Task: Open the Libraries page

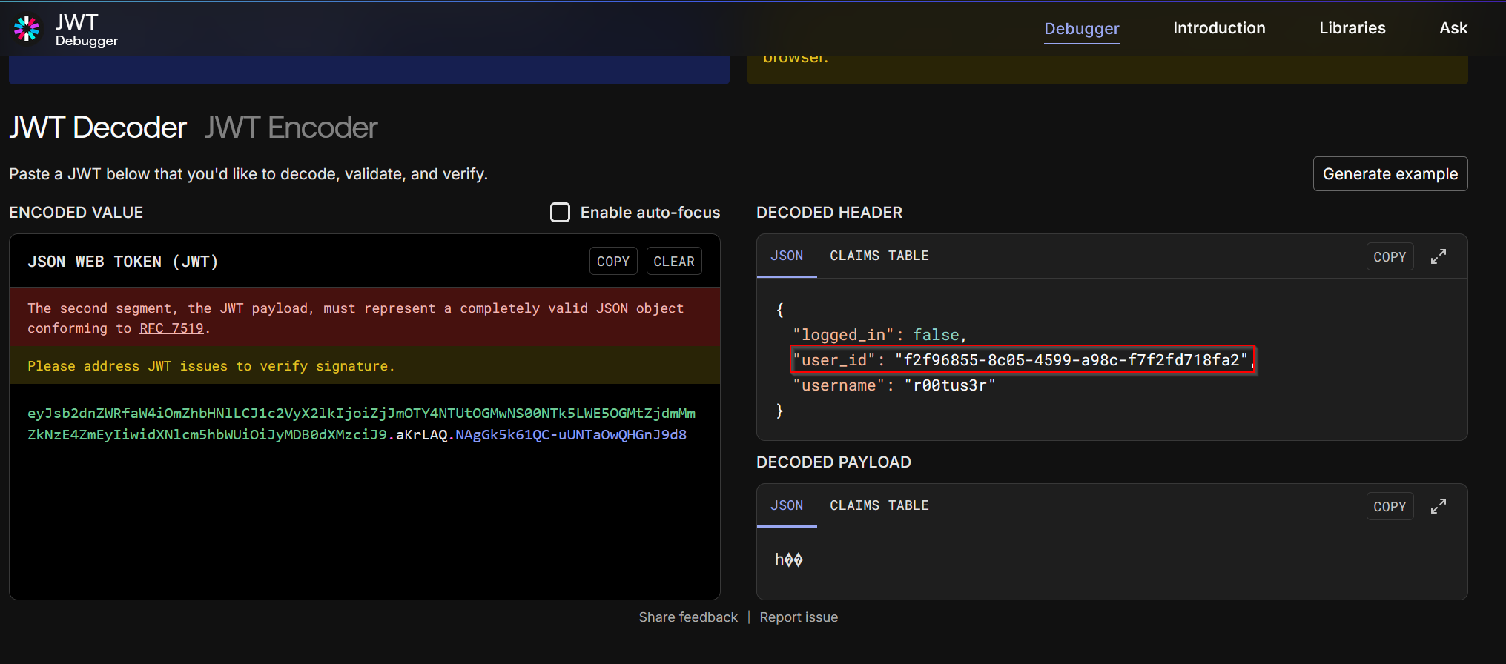Action: tap(1352, 28)
